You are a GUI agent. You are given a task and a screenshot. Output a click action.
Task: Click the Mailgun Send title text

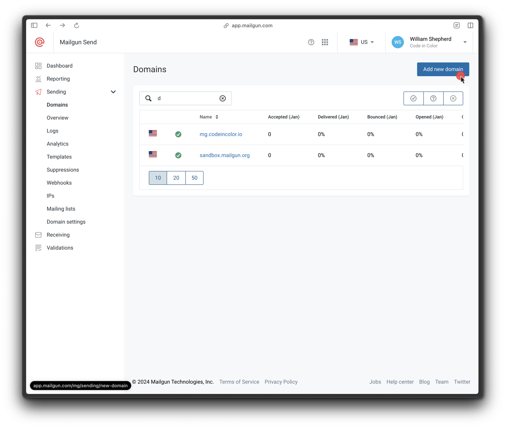click(78, 42)
